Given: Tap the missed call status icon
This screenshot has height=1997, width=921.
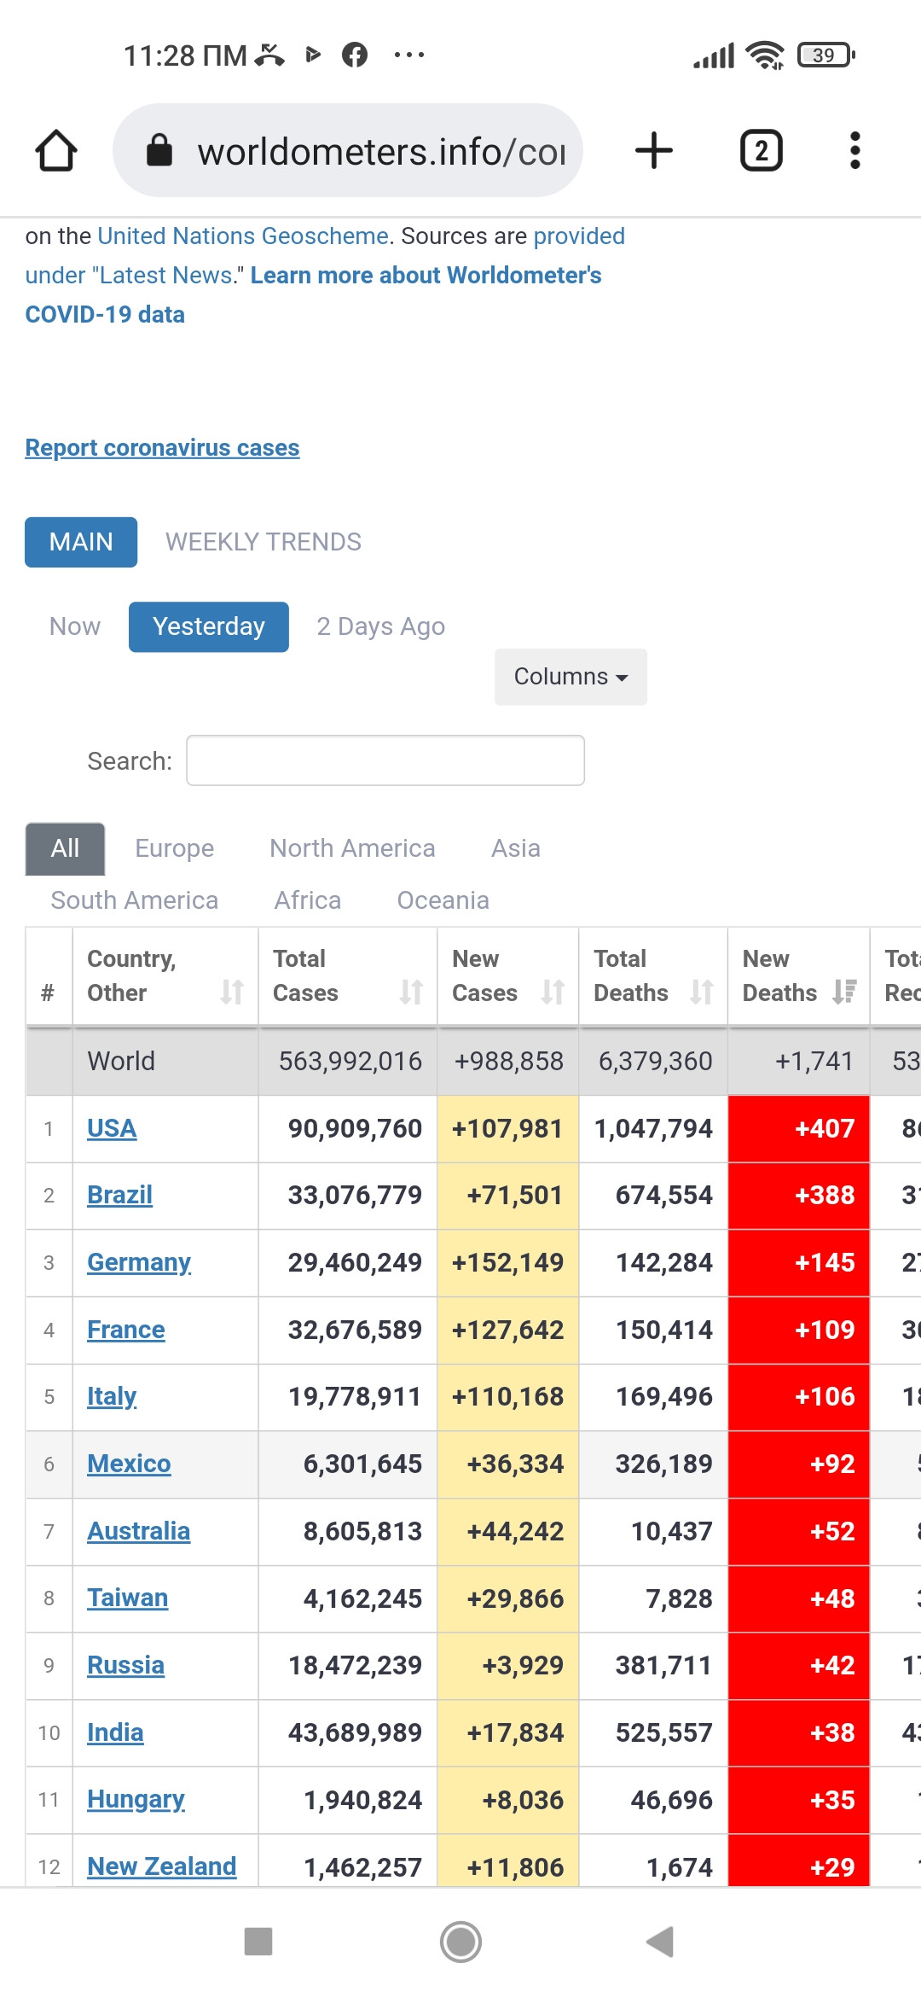Looking at the screenshot, I should point(270,55).
